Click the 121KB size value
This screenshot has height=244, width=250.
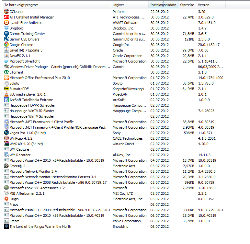click(x=189, y=39)
